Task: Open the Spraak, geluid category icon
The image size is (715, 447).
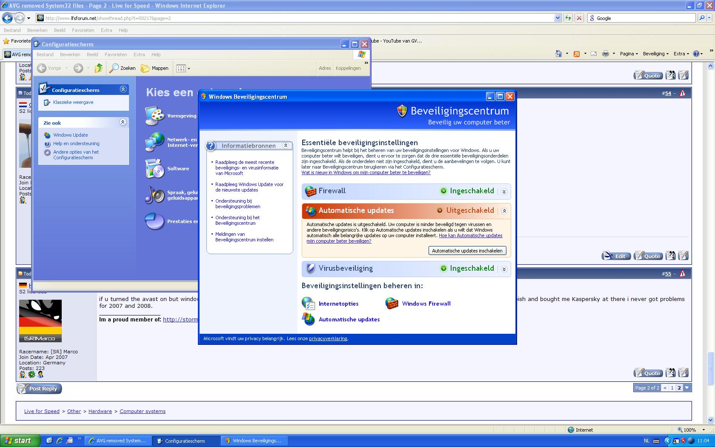Action: click(154, 195)
